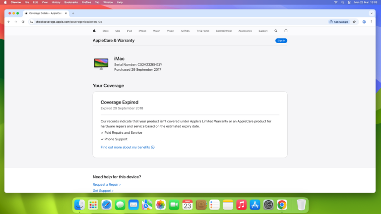Open the Apple site search icon

pyautogui.click(x=276, y=31)
